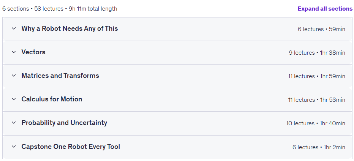Click the 11 lectures • 1hr 53min label
Screen dimensions: 354x161
(x=316, y=99)
